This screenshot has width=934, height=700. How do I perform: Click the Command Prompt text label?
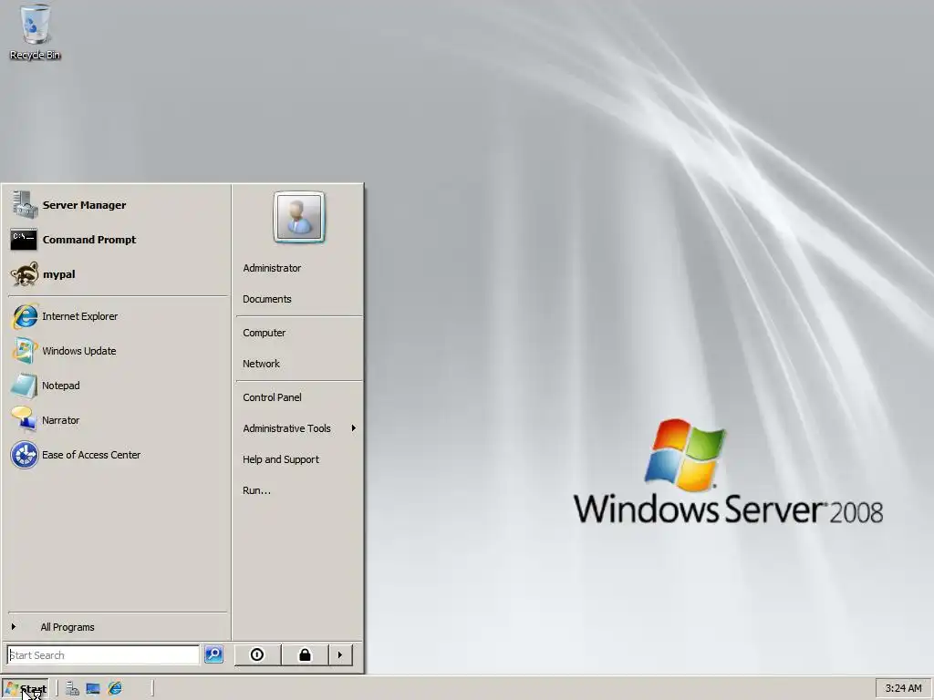88,240
